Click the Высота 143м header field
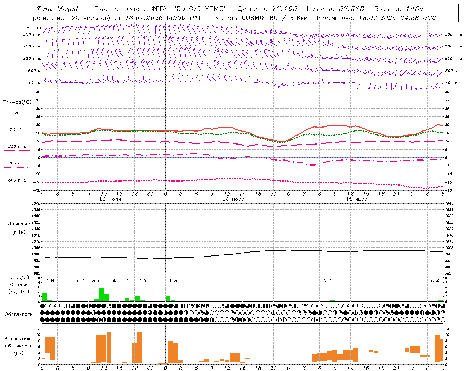Image resolution: width=464 pixels, height=371 pixels. coord(399,9)
